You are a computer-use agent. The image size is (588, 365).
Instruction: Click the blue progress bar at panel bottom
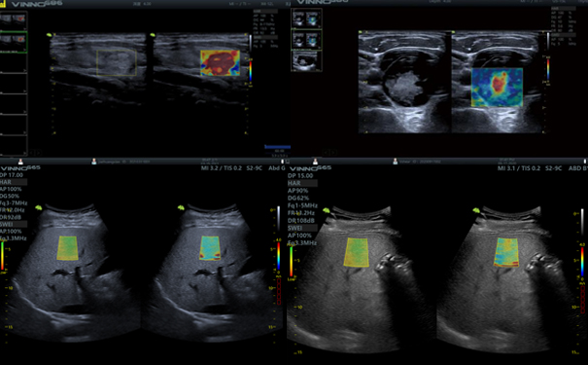[278, 147]
